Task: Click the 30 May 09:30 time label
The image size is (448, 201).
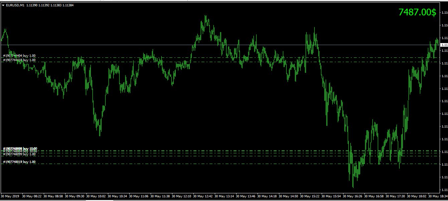Action: tap(75, 196)
